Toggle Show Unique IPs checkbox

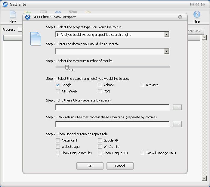click(x=100, y=153)
